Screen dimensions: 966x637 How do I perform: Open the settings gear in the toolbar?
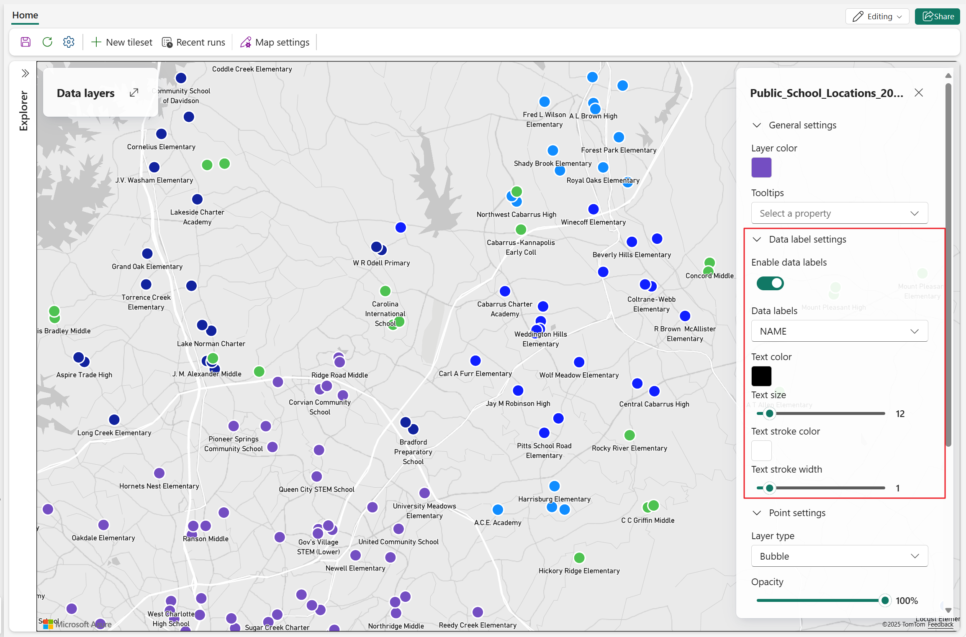(69, 42)
